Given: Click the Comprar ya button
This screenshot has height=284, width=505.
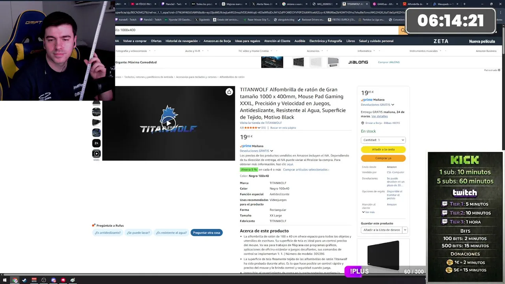Looking at the screenshot, I should click(383, 158).
